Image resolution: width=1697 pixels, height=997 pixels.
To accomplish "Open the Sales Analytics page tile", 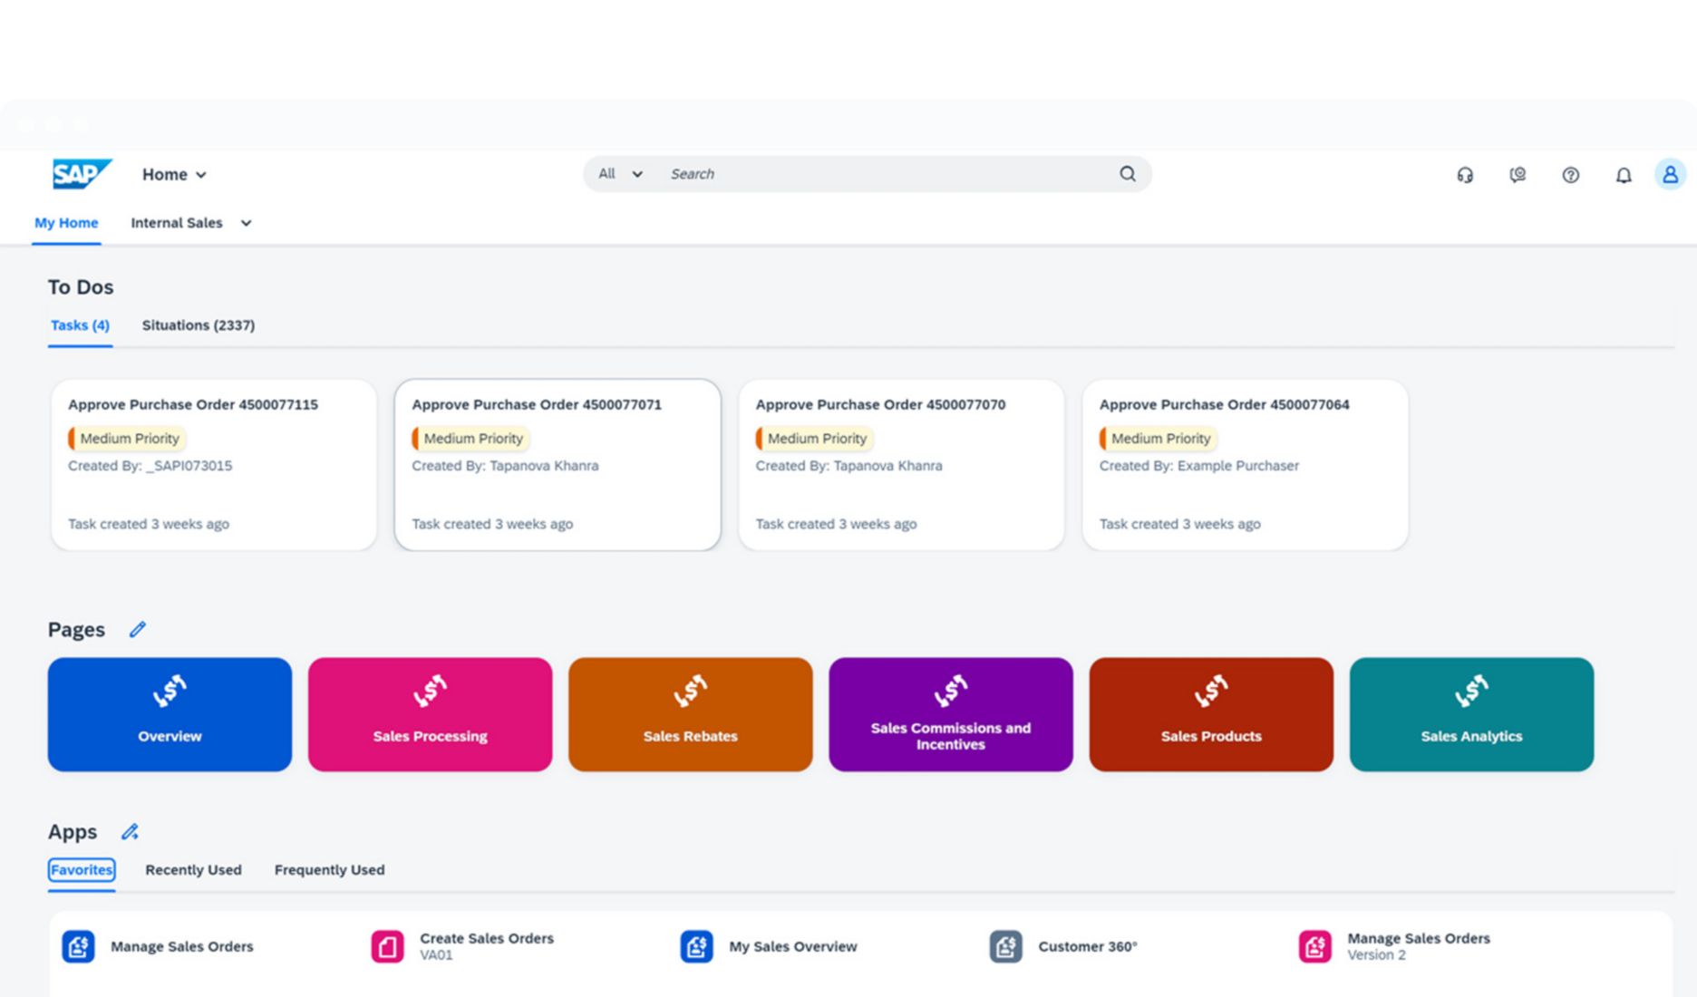I will (x=1470, y=714).
